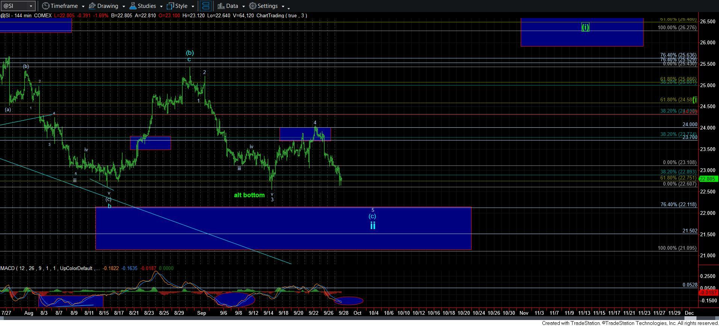Select the "(b)" wave label at the late-August peak
719x326 pixels.
190,53
